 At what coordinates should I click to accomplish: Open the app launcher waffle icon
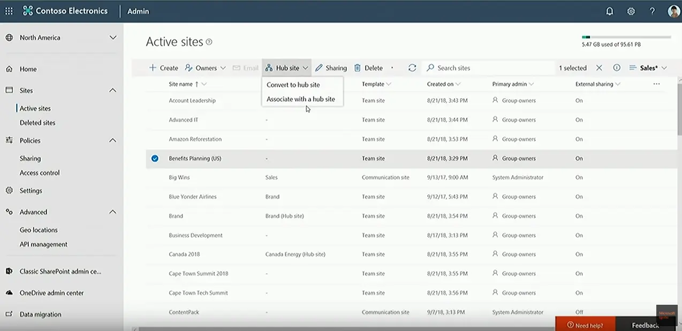click(9, 11)
